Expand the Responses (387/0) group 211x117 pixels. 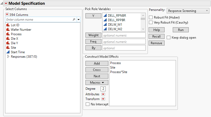pos(8,56)
